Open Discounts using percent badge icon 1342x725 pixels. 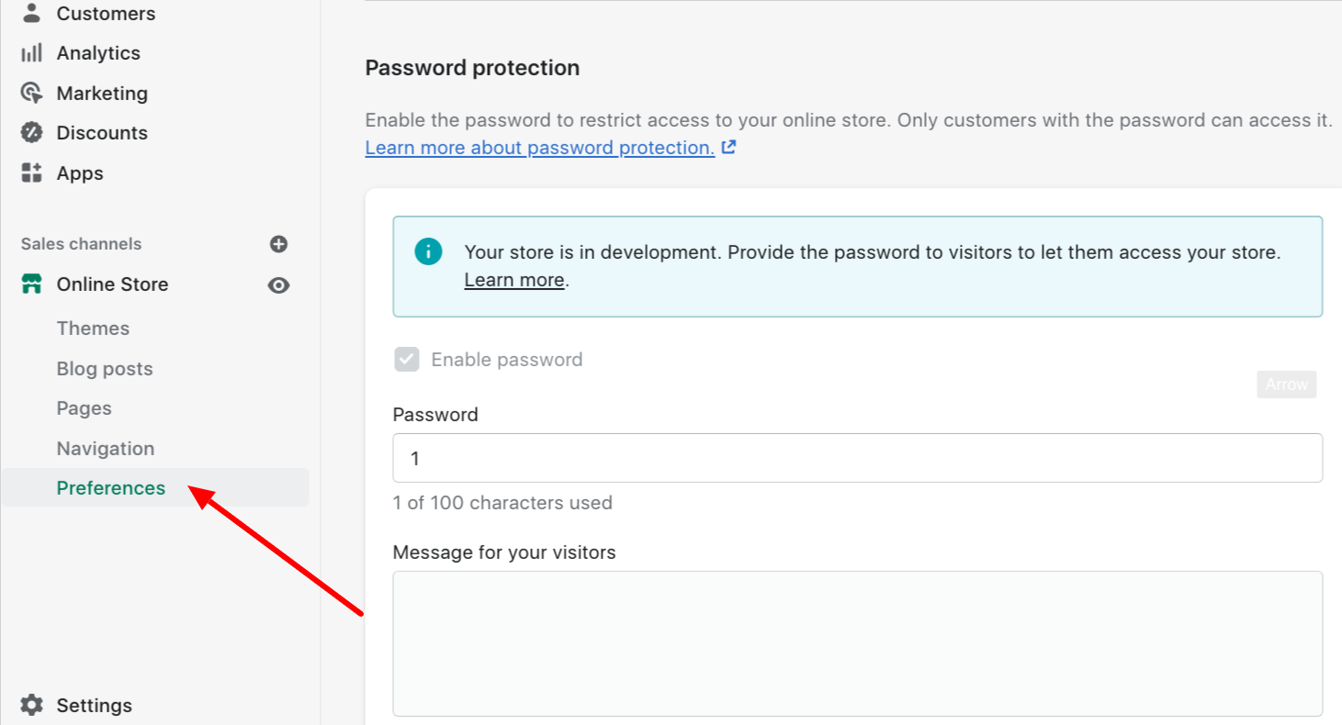click(32, 133)
